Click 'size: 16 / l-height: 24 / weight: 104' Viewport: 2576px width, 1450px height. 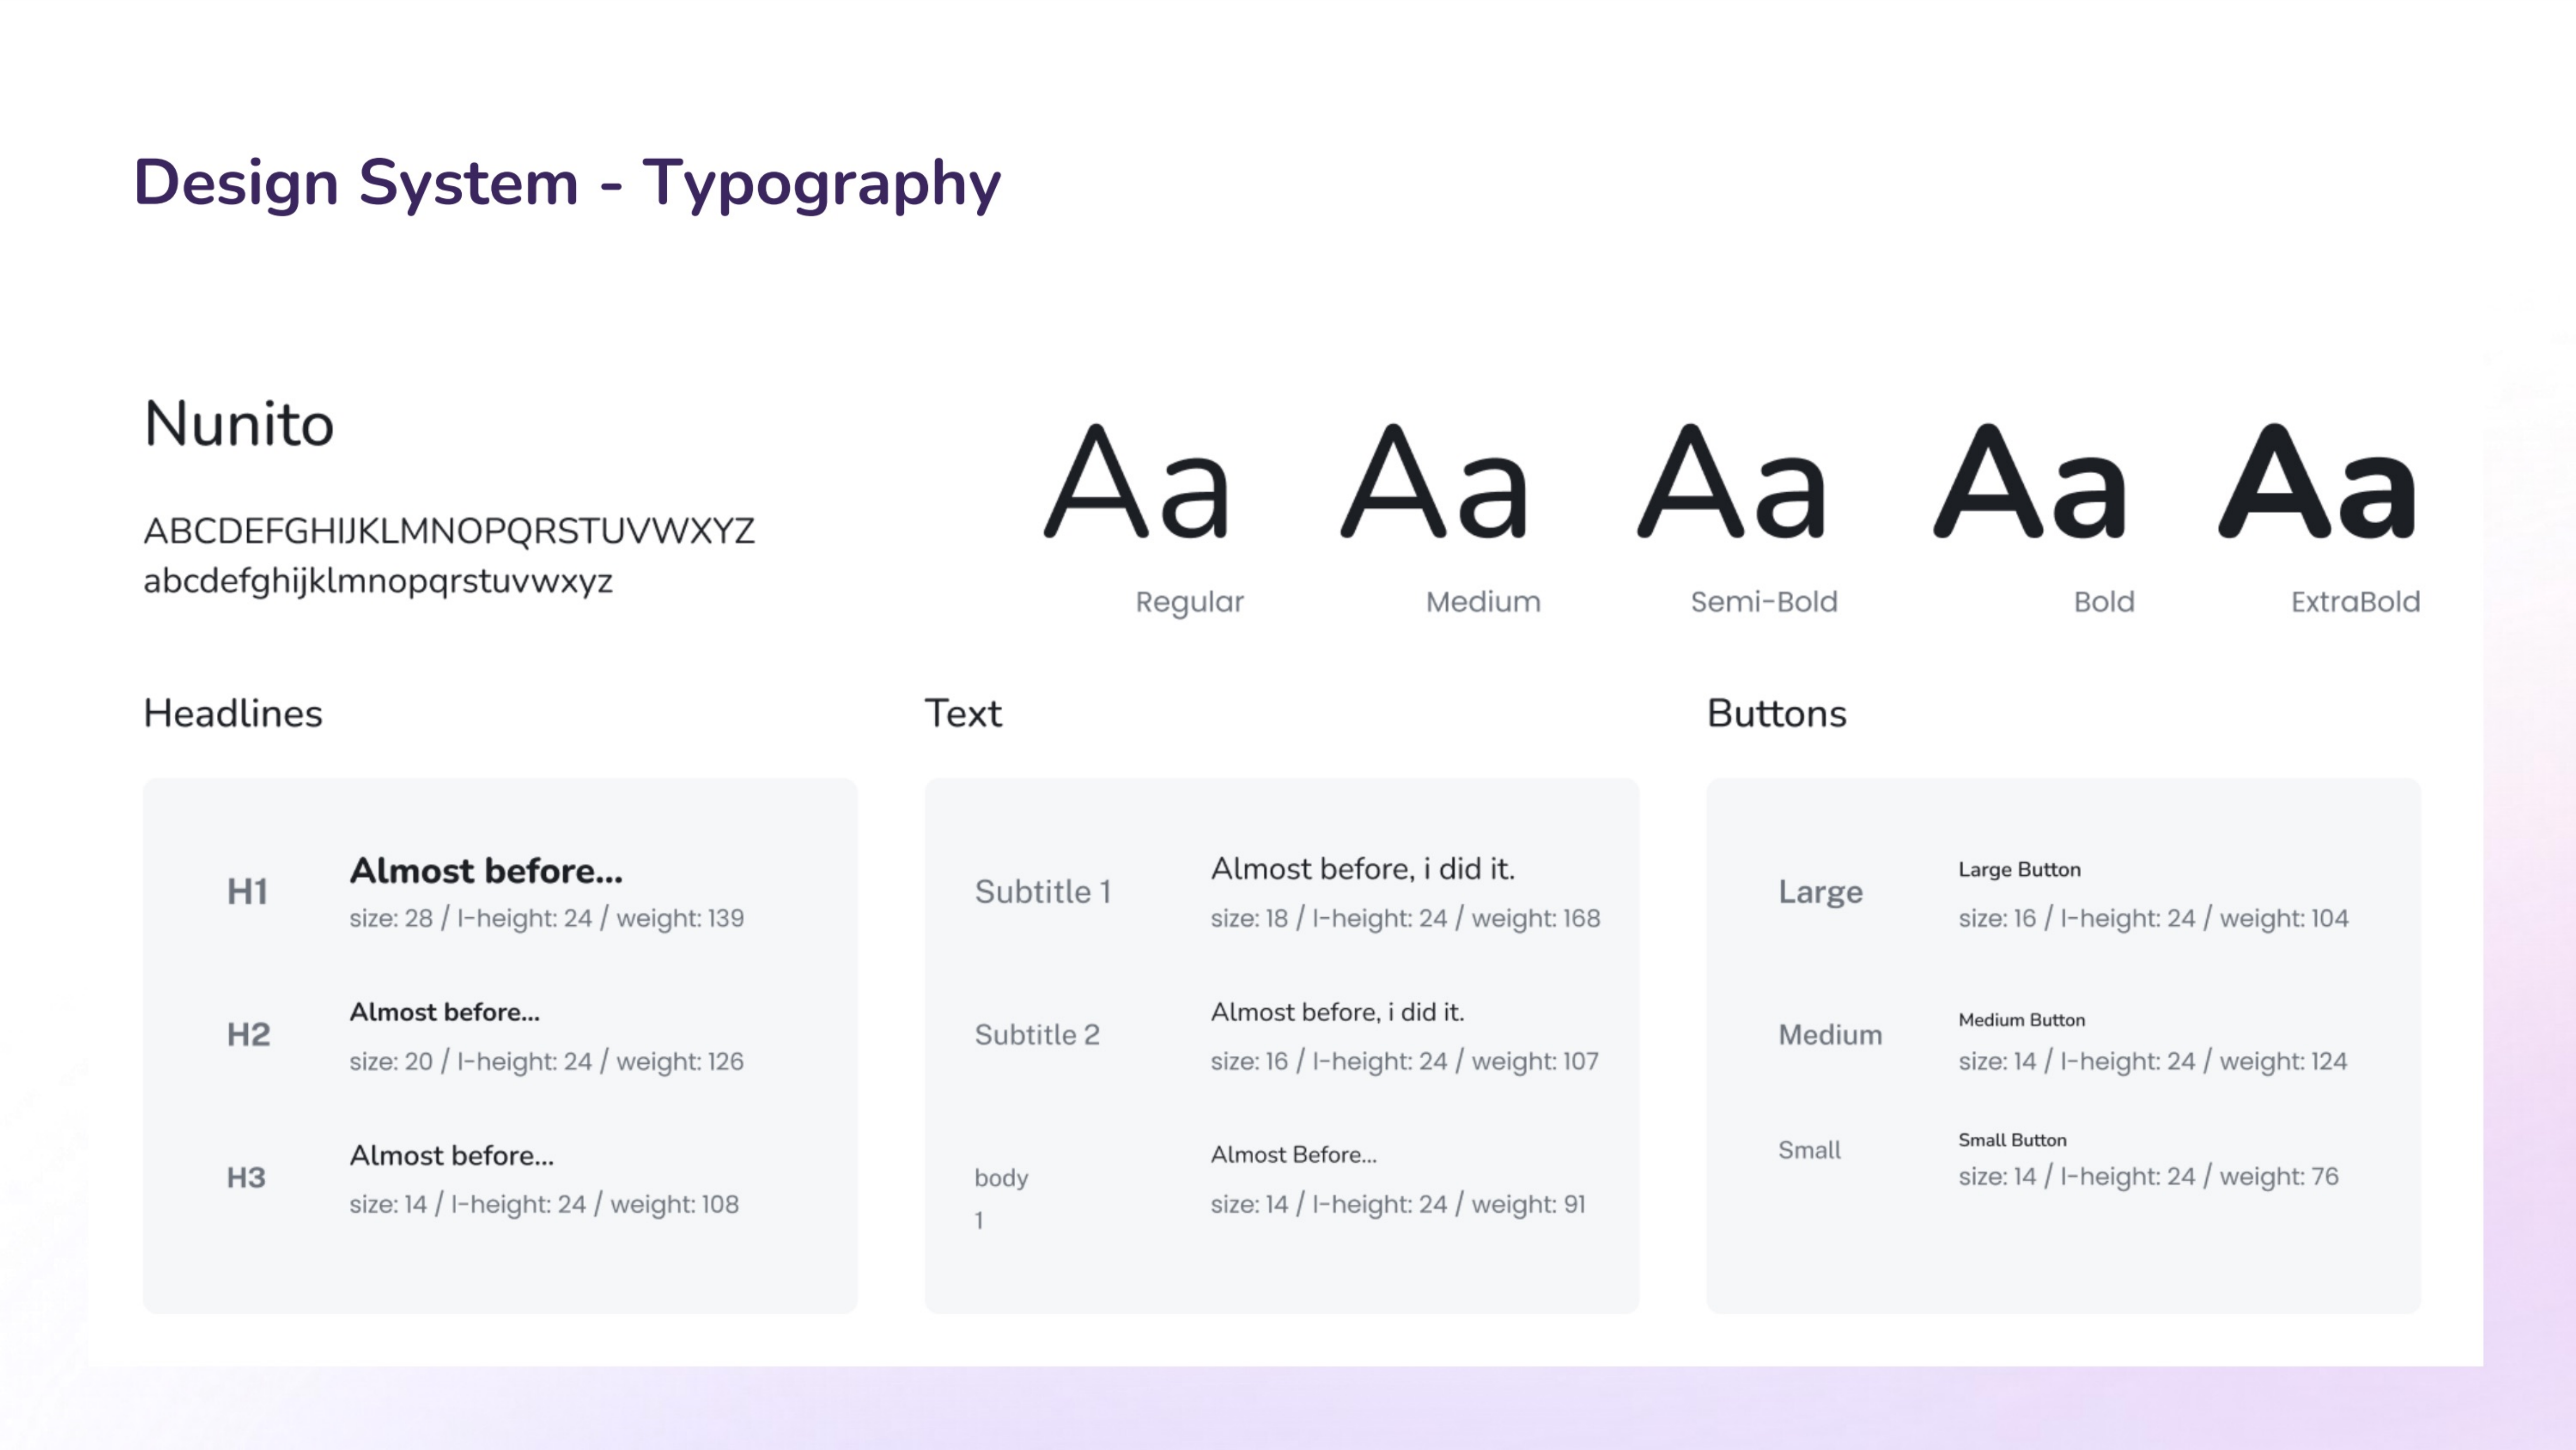(x=2153, y=918)
